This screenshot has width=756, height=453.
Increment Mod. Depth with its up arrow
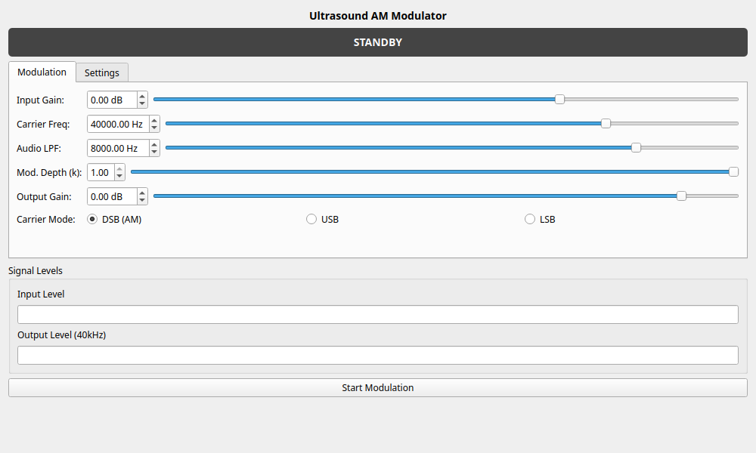pos(119,168)
